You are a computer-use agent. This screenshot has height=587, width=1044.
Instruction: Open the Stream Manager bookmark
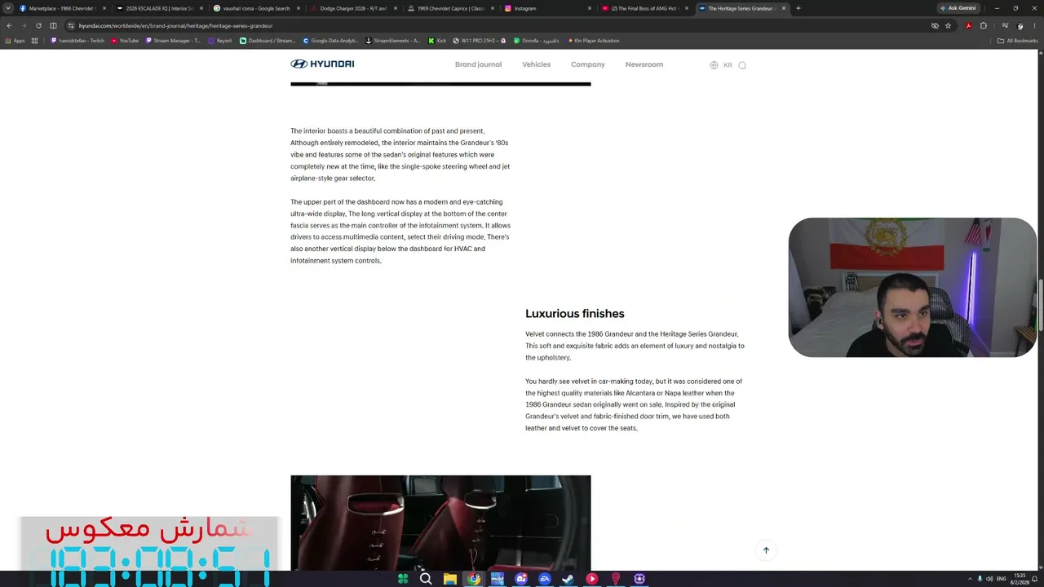tap(173, 41)
